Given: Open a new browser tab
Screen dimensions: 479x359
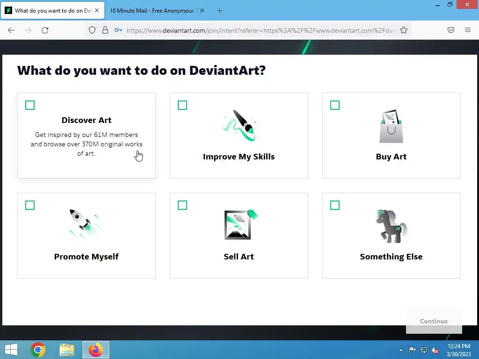Looking at the screenshot, I should pyautogui.click(x=220, y=11).
